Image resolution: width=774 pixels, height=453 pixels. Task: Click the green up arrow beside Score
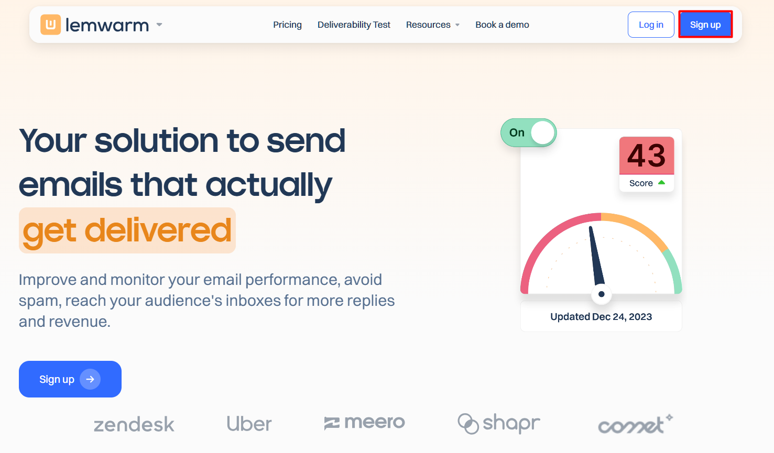661,183
